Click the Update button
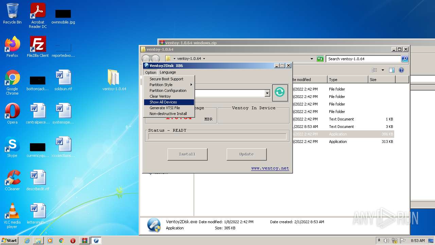Viewport: 435px width, 245px height. pyautogui.click(x=246, y=154)
